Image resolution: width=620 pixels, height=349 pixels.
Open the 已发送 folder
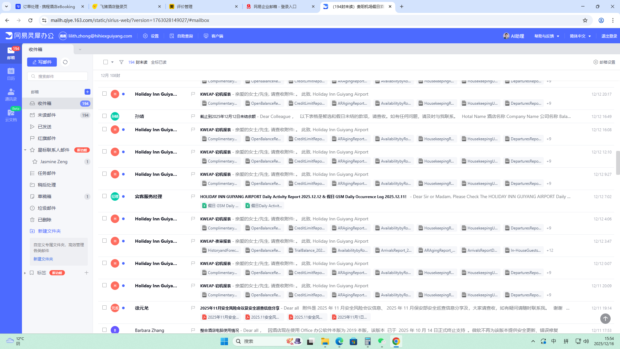click(x=45, y=127)
